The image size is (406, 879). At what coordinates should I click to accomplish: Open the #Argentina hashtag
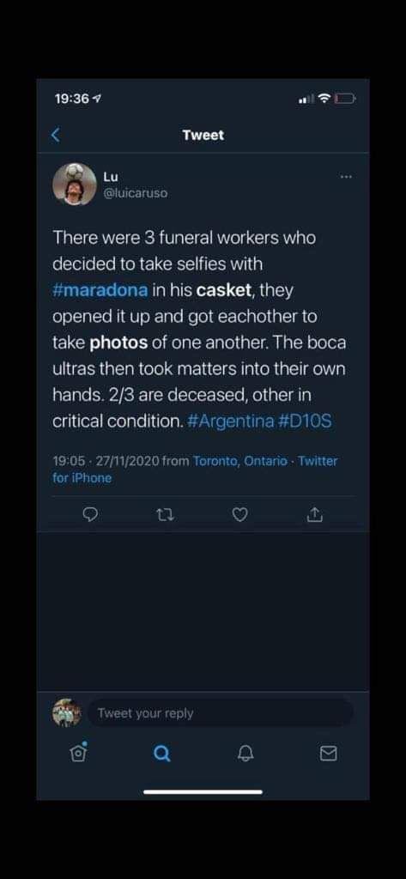pyautogui.click(x=229, y=421)
